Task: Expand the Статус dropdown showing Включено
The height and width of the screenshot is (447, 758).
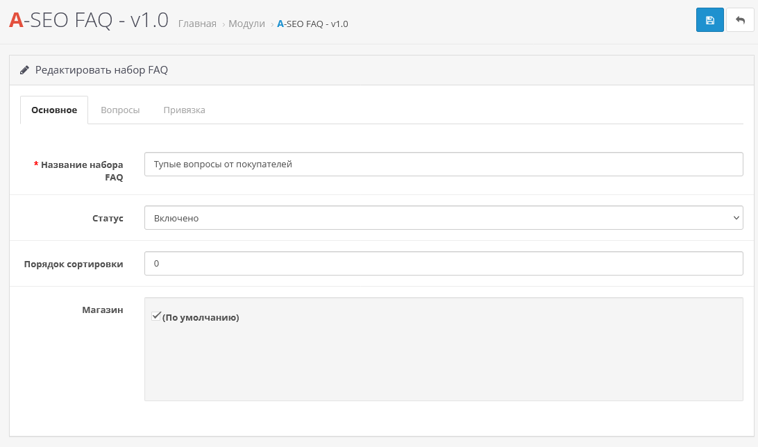Action: point(444,218)
